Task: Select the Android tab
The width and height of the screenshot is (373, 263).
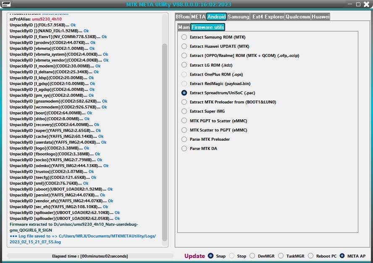Action: click(x=216, y=17)
